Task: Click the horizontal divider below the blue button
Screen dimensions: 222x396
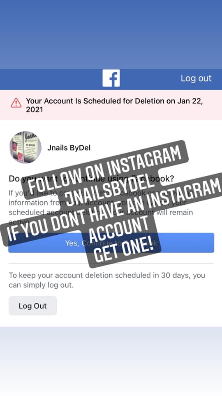Action: tap(111, 264)
